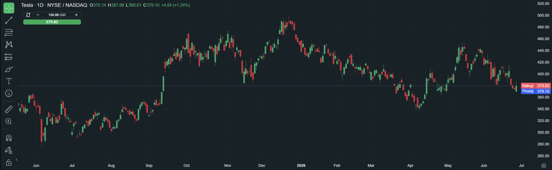Screen dimensions: 552x170
Task: Click the red Nákup 379.82 price label
Action: (x=536, y=86)
